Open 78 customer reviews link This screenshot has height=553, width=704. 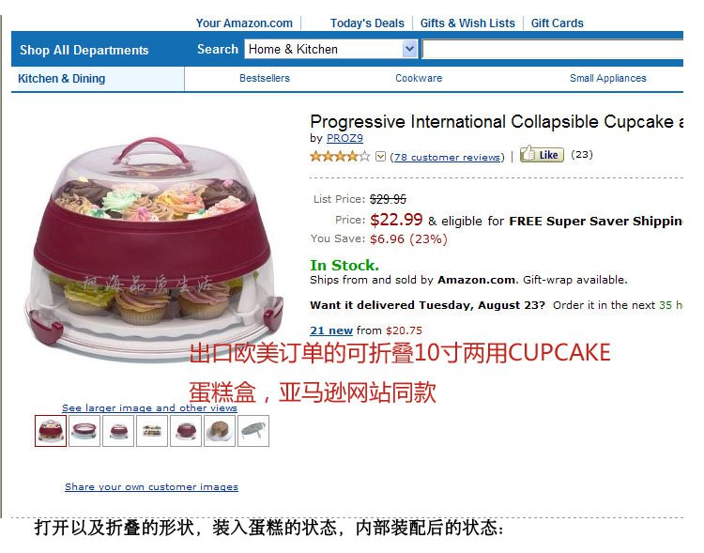pos(447,157)
